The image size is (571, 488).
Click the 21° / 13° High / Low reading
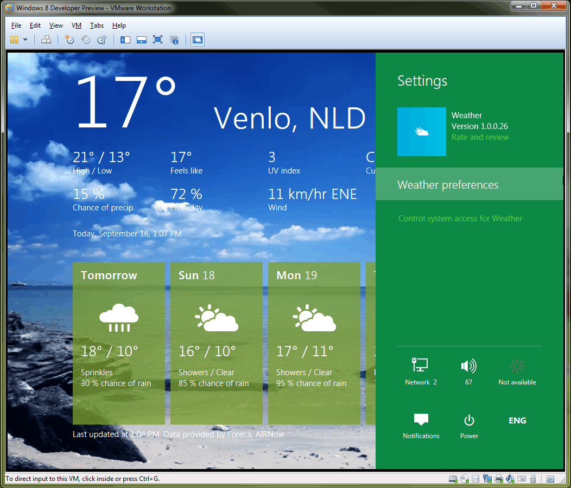[101, 163]
